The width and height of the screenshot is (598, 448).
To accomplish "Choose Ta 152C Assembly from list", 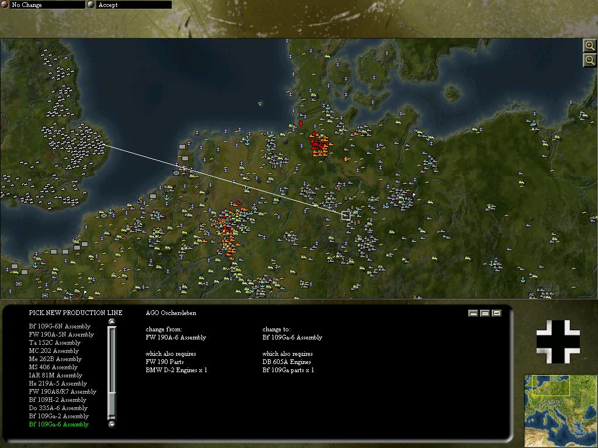I will pos(54,342).
